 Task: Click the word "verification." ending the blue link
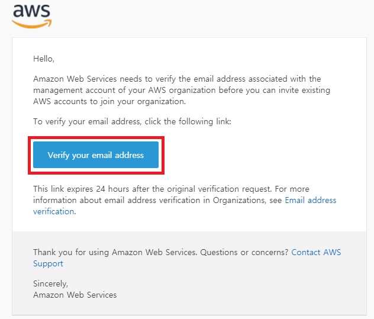tap(54, 211)
